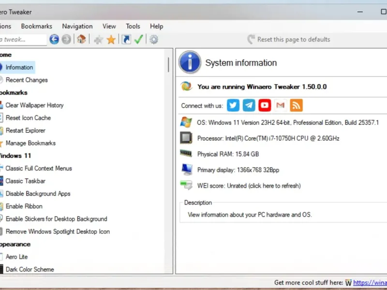Image resolution: width=387 pixels, height=290 pixels.
Task: Go back with the blue arrow button
Action: pos(54,39)
